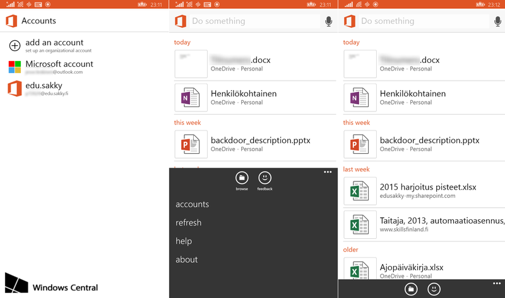Open 'Henkilökohtainen' notebook title in right screen

pyautogui.click(x=413, y=93)
